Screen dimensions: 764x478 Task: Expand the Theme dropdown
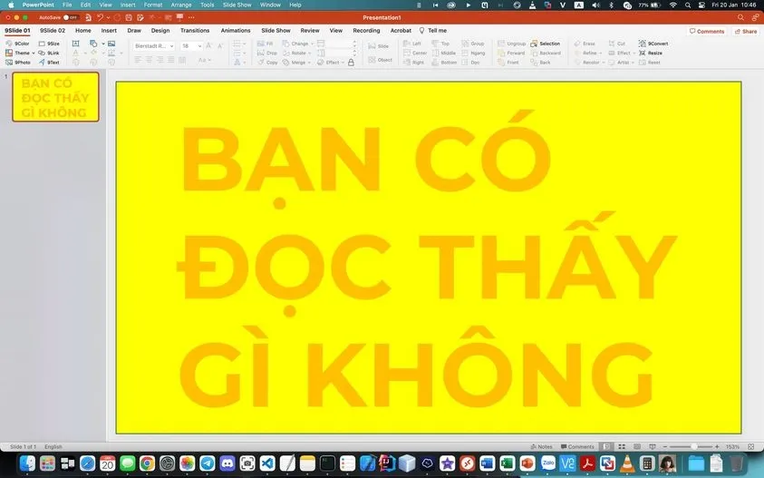(33, 54)
